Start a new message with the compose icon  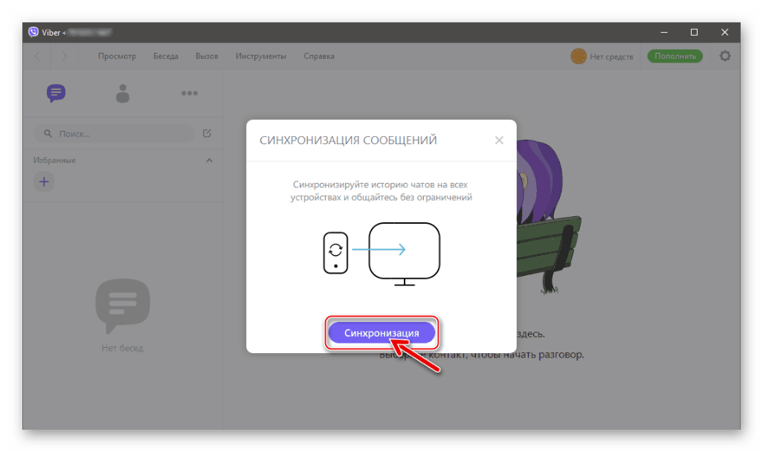click(x=207, y=132)
